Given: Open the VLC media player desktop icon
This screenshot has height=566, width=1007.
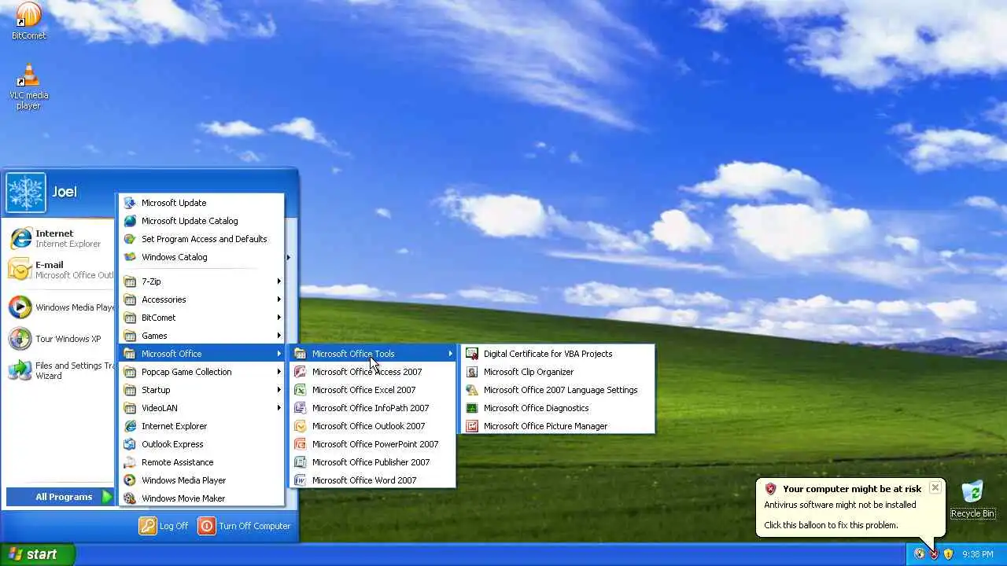Looking at the screenshot, I should pyautogui.click(x=28, y=75).
